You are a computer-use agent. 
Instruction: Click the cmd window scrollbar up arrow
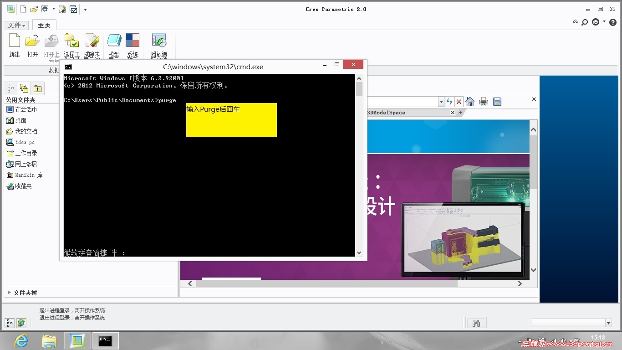[x=359, y=78]
